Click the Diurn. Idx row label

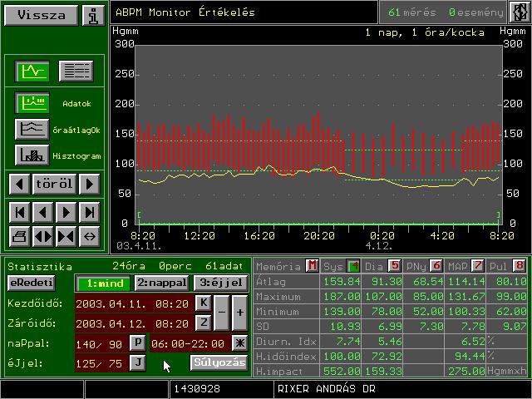click(286, 342)
